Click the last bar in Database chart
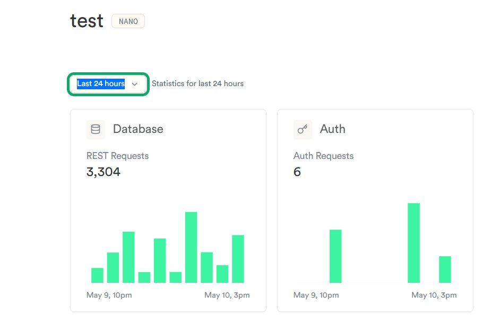This screenshot has width=483, height=320. pos(238,259)
